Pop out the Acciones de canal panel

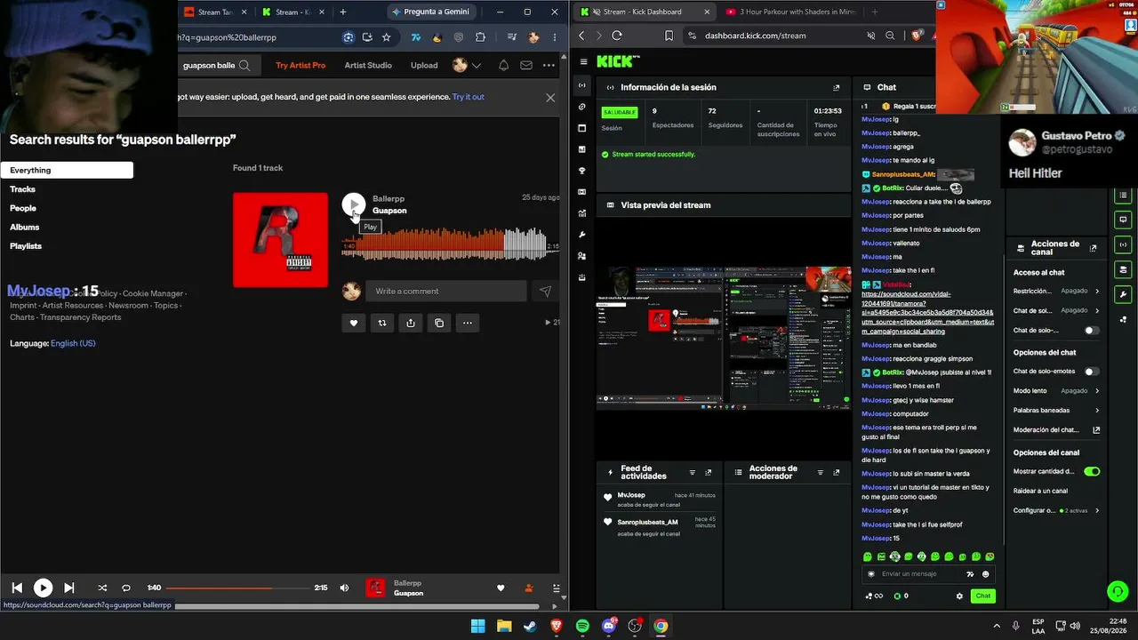point(1093,248)
